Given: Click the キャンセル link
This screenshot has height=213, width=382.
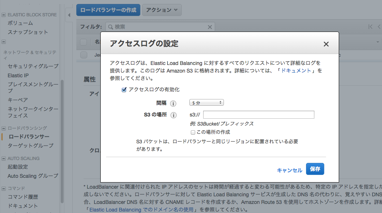Looking at the screenshot, I should [289, 170].
